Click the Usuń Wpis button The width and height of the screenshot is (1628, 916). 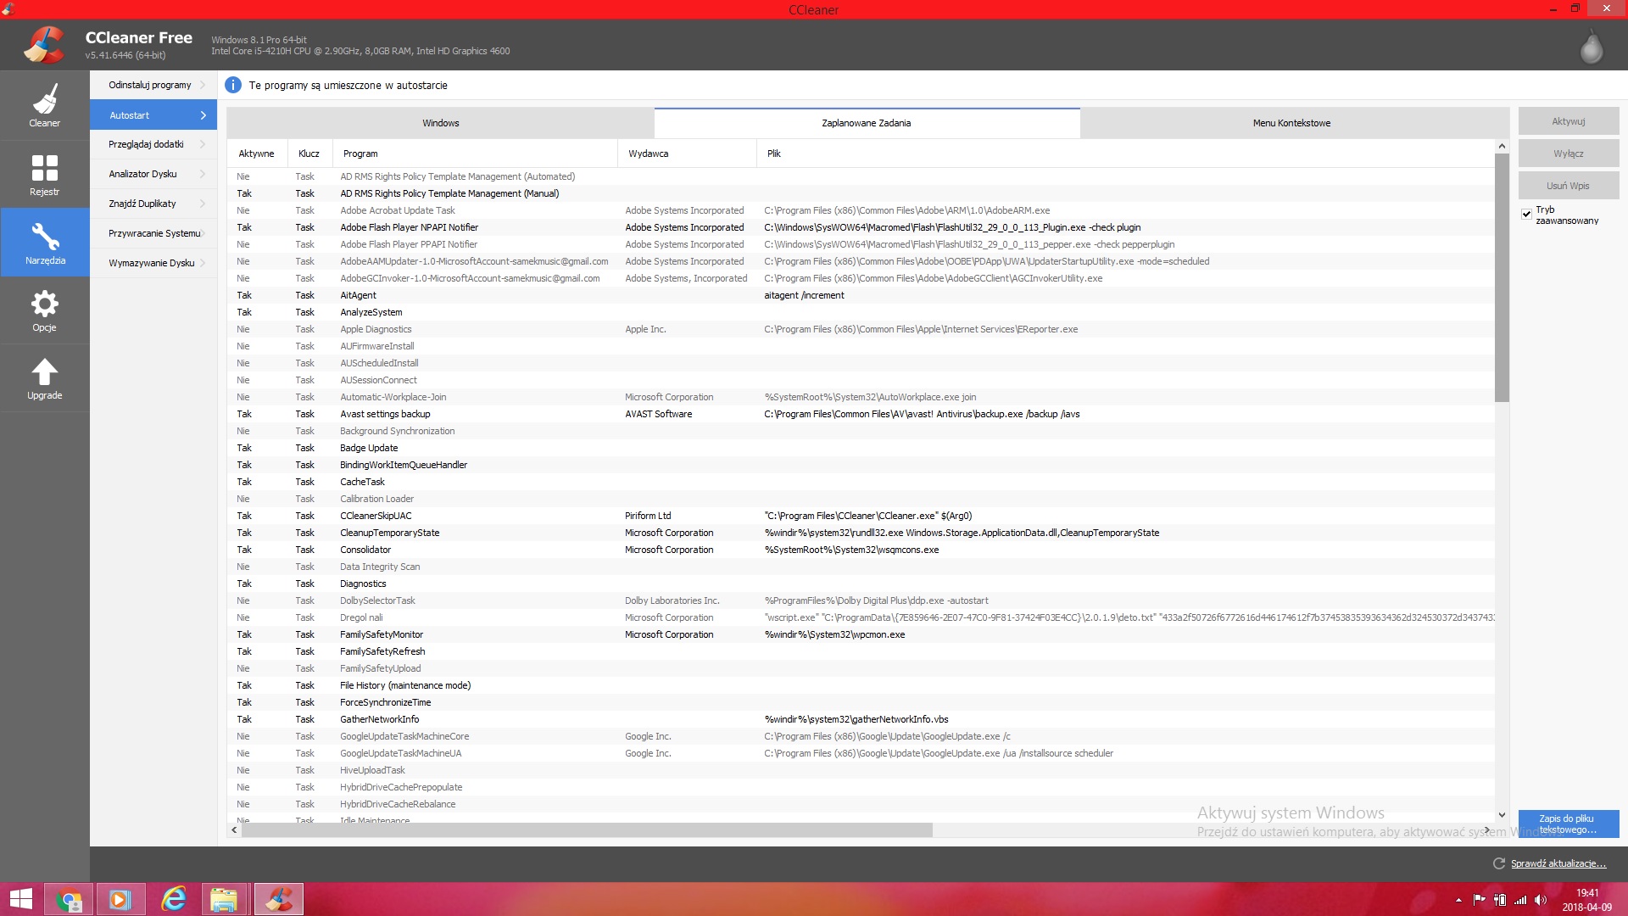tap(1569, 186)
